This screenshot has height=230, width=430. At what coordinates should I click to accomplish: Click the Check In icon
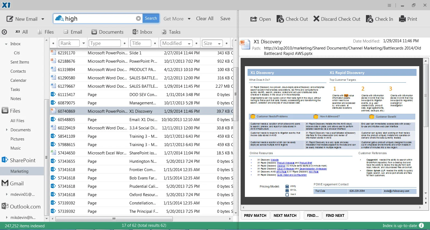tap(369, 19)
